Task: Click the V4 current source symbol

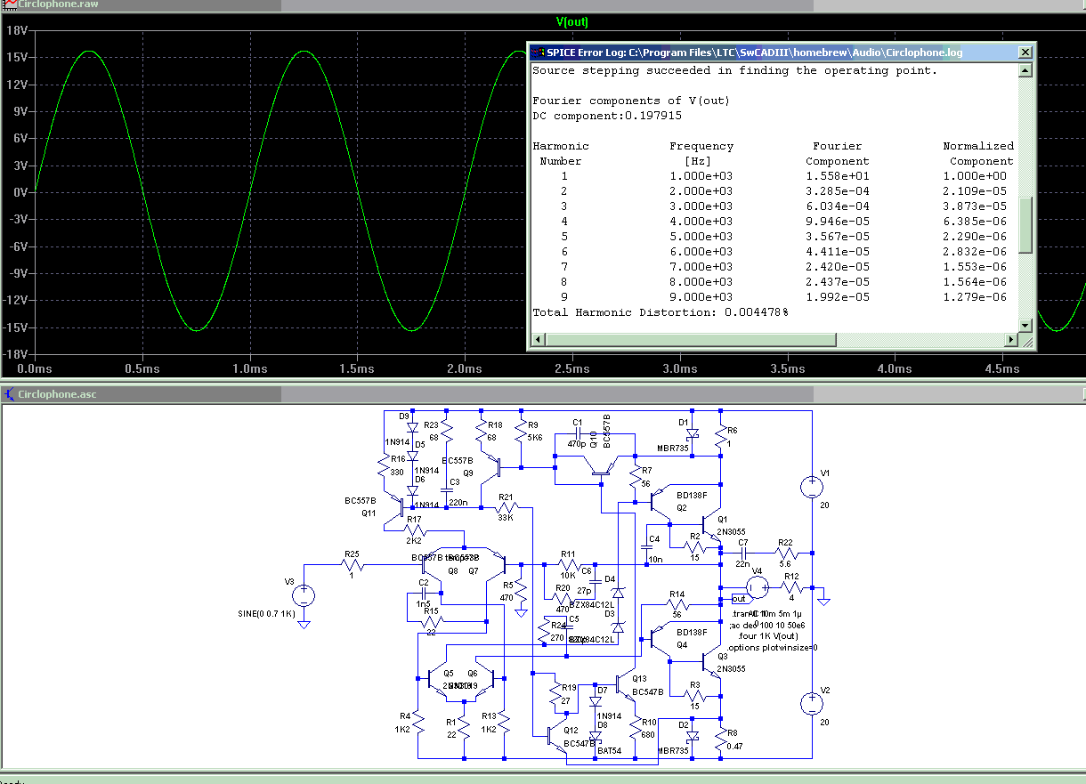Action: click(x=757, y=586)
